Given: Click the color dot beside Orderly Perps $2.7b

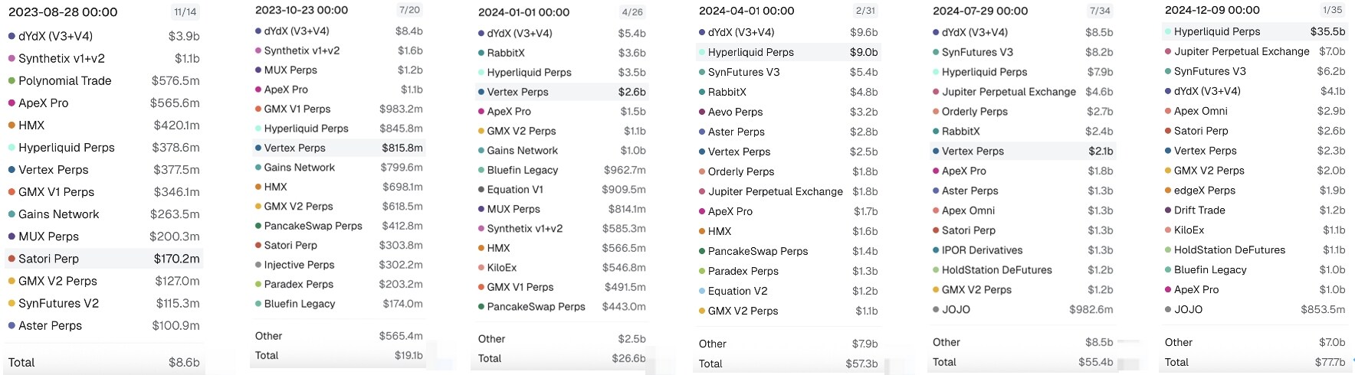Looking at the screenshot, I should point(936,112).
